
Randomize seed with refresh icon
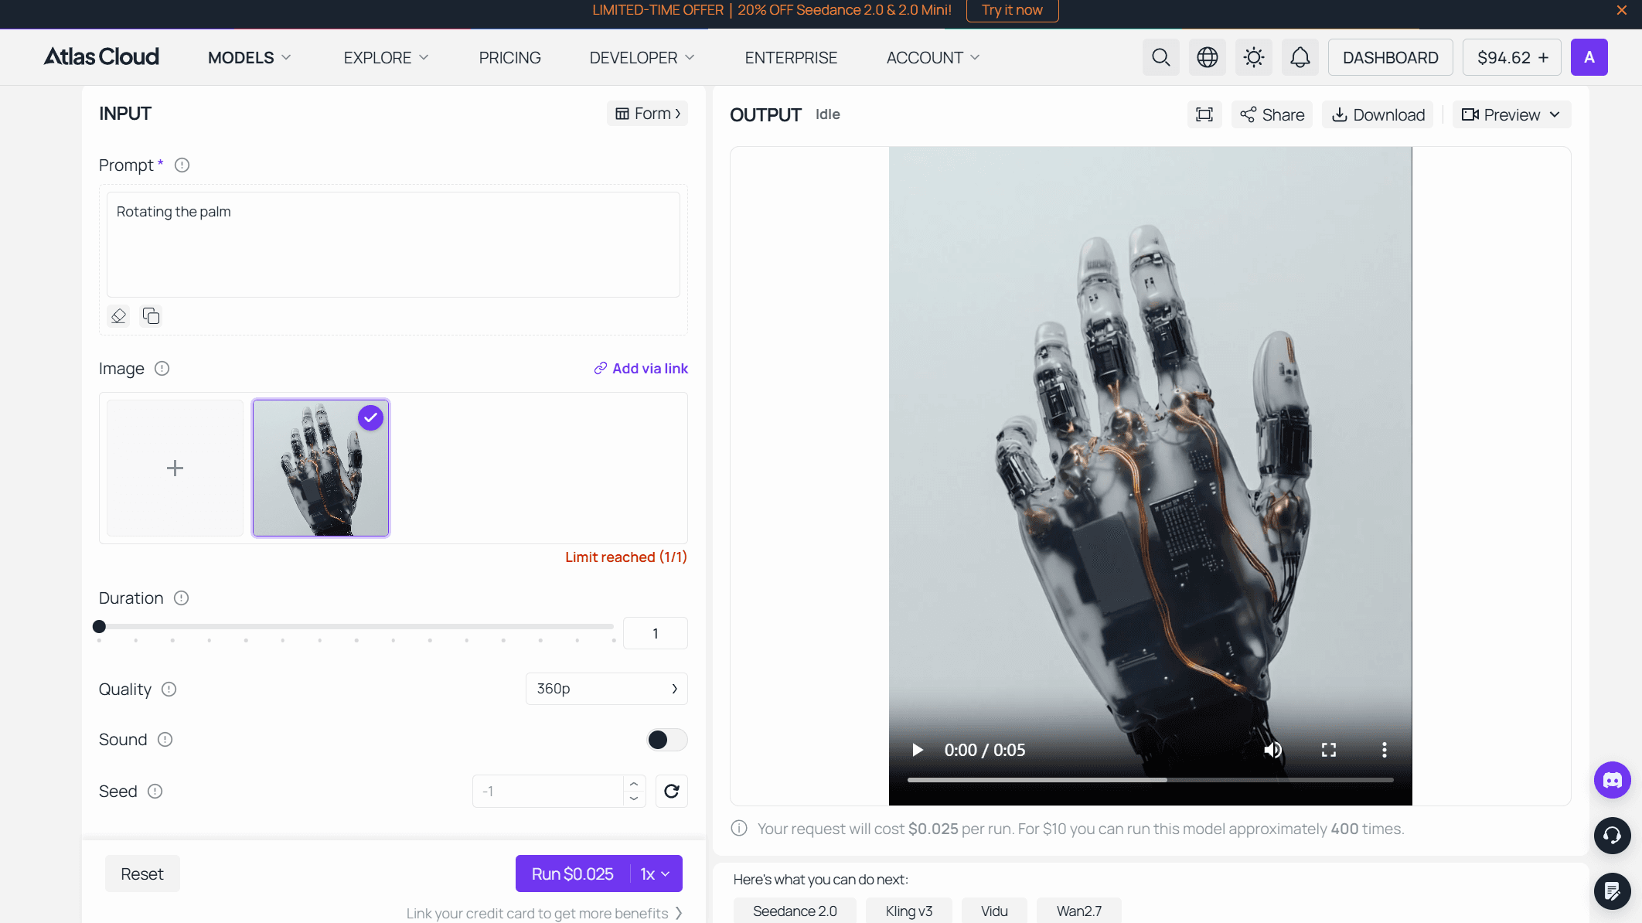click(x=671, y=791)
